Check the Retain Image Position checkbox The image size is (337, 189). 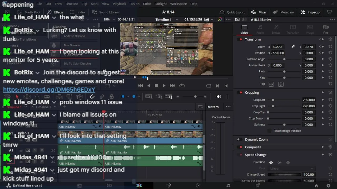point(269,131)
